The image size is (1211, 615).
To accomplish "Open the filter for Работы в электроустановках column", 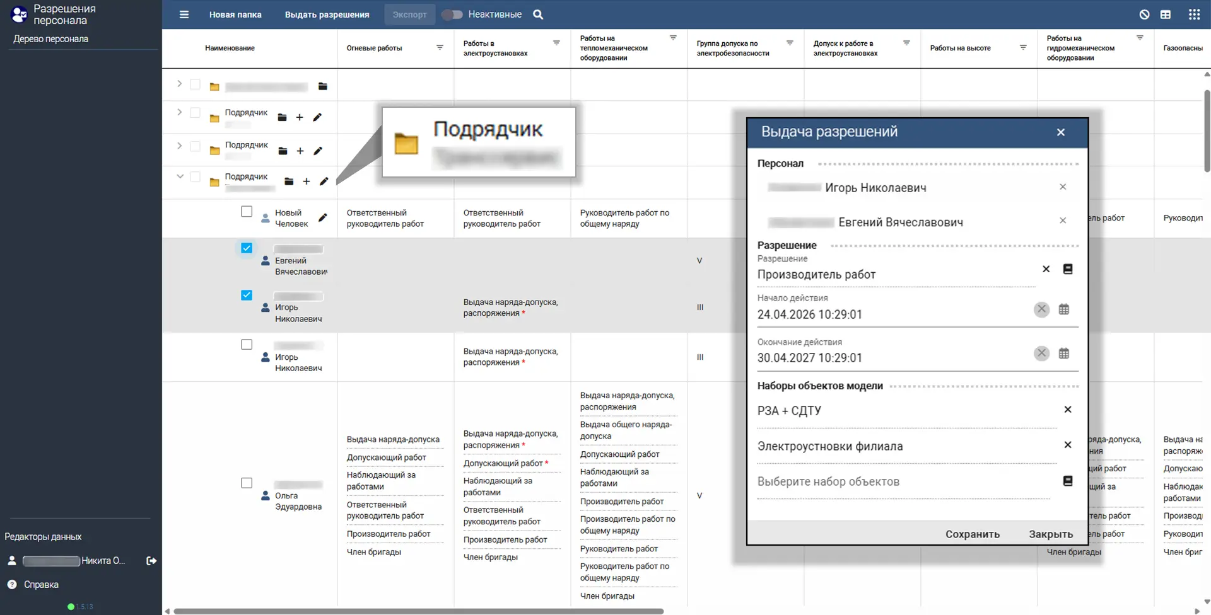I will click(x=556, y=43).
